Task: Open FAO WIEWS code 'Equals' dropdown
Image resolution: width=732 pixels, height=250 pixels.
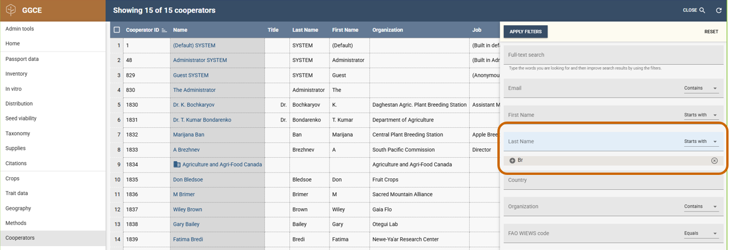Action: pos(701,233)
